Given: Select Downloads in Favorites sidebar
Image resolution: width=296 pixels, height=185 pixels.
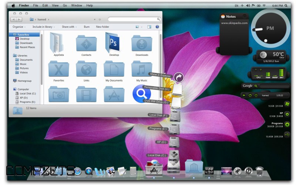Looking at the screenshot, I should click(26, 43).
